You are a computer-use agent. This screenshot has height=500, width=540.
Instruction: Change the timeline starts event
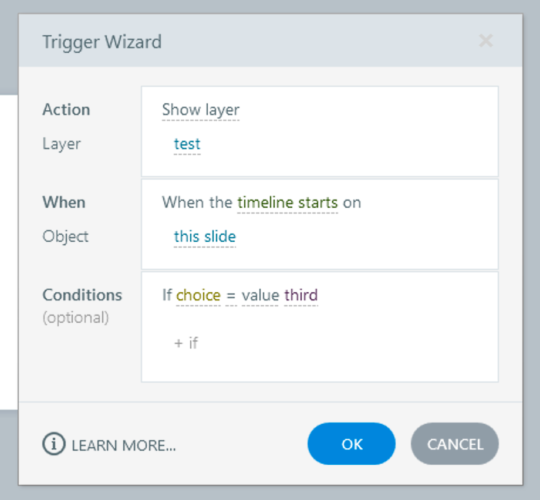(288, 202)
